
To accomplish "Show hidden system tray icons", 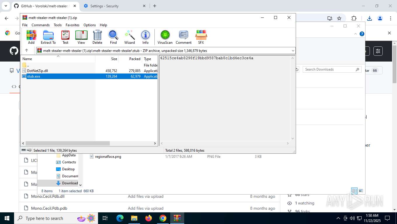I will tap(338, 218).
